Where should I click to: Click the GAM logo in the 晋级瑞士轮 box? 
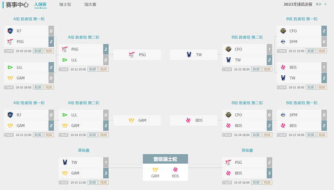155,170
